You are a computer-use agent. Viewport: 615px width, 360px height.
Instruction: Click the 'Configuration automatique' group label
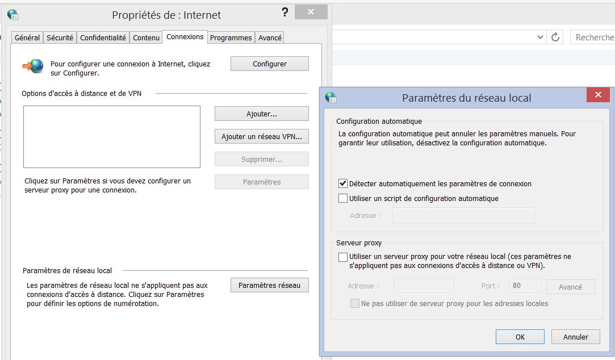[x=379, y=121]
